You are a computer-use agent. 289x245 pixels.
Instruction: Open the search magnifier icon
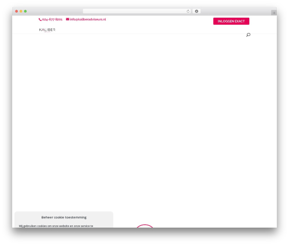tap(249, 35)
